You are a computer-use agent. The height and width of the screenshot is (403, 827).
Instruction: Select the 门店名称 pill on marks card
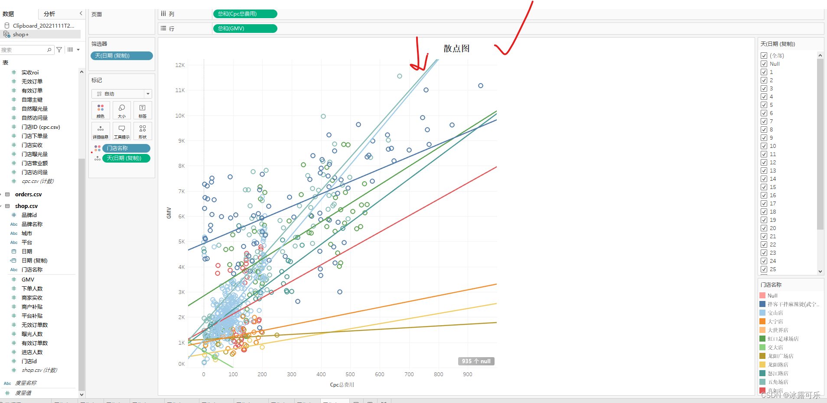click(x=127, y=148)
